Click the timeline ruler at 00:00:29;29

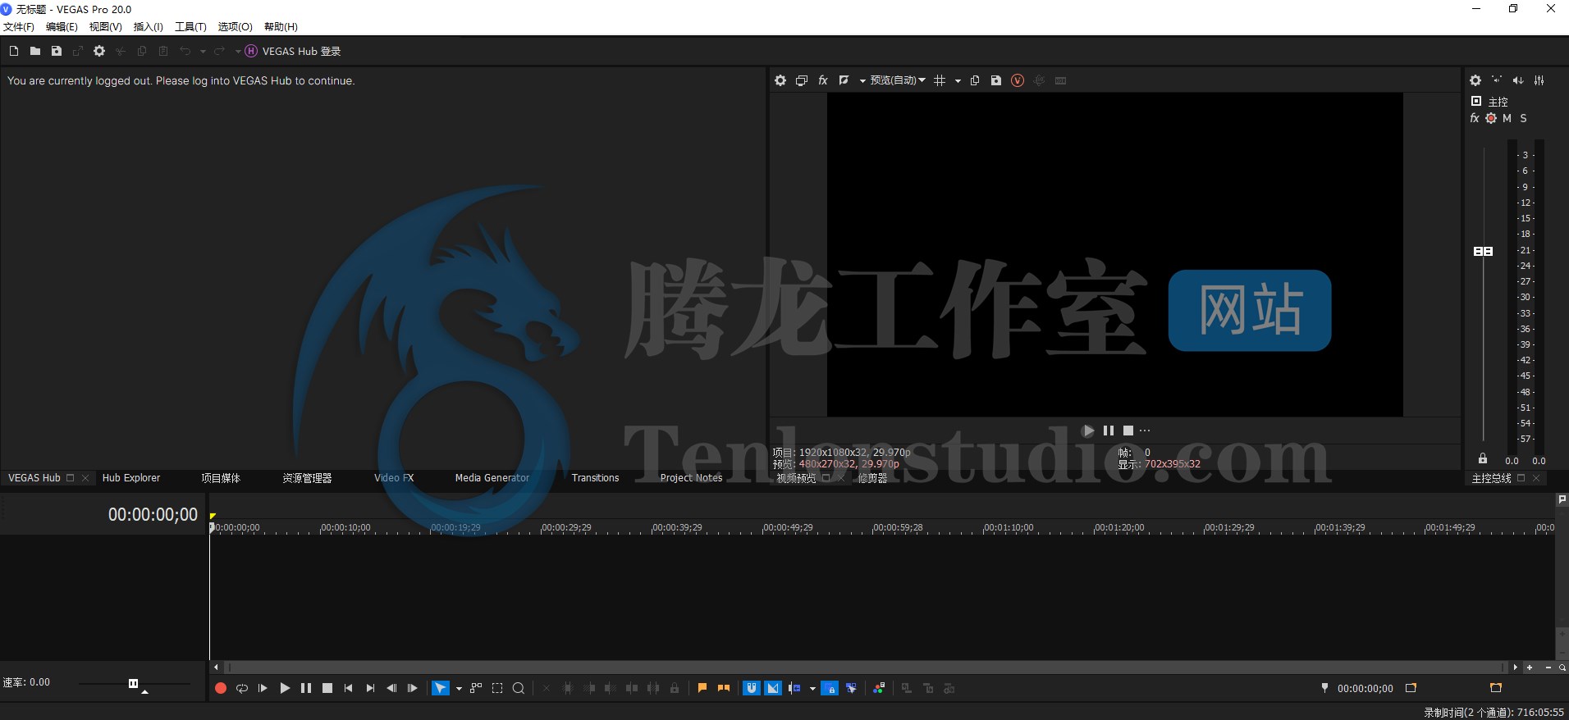[x=566, y=527]
